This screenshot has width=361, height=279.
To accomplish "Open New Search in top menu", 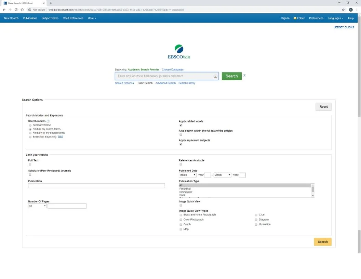I will pos(11,18).
